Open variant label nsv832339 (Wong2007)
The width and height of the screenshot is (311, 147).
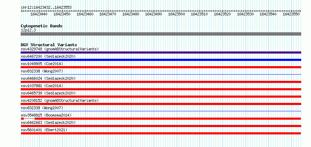42,108
